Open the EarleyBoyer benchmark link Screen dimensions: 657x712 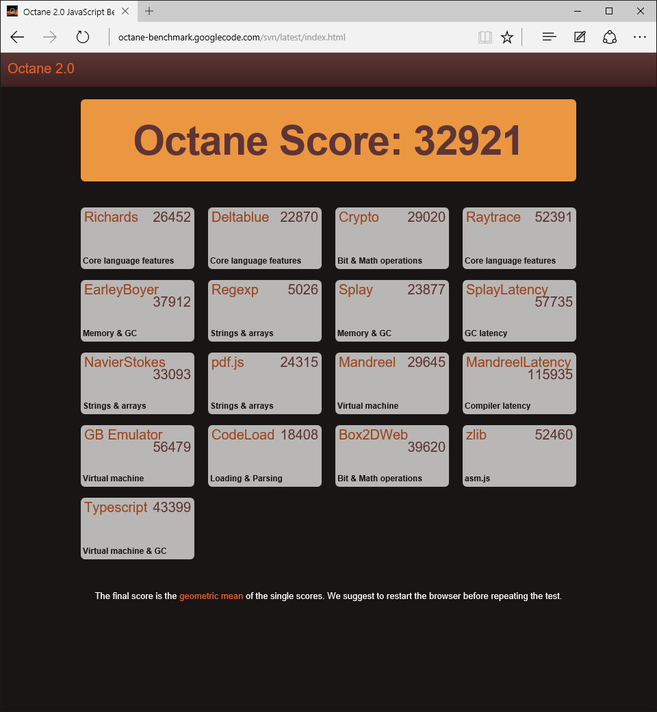click(x=121, y=290)
